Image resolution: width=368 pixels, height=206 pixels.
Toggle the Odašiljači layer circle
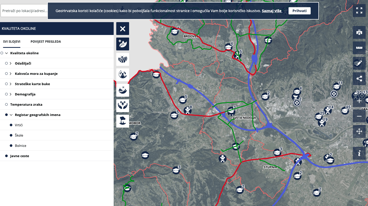[x=6, y=63]
